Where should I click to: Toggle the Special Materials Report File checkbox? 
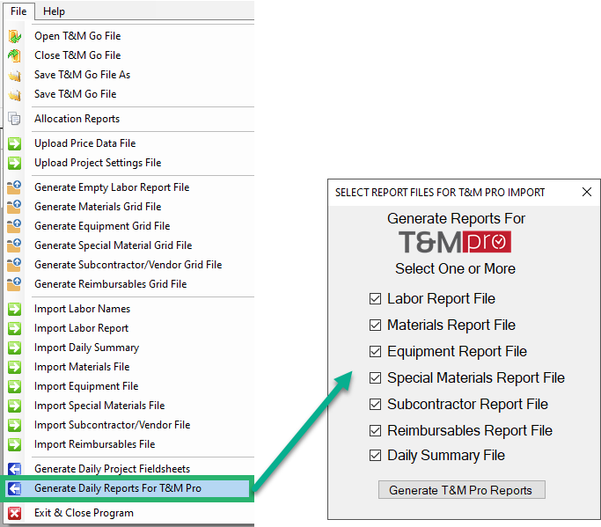tap(375, 378)
